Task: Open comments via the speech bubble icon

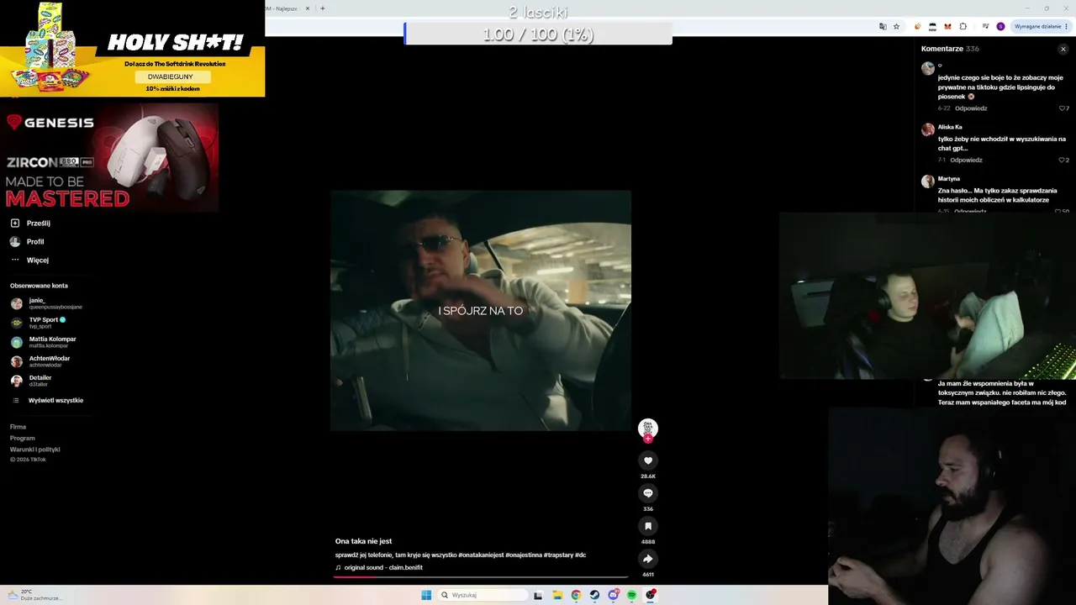Action: 647,493
